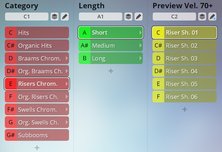
Task: Click the pencil edit icon in Length column
Action: point(139,17)
